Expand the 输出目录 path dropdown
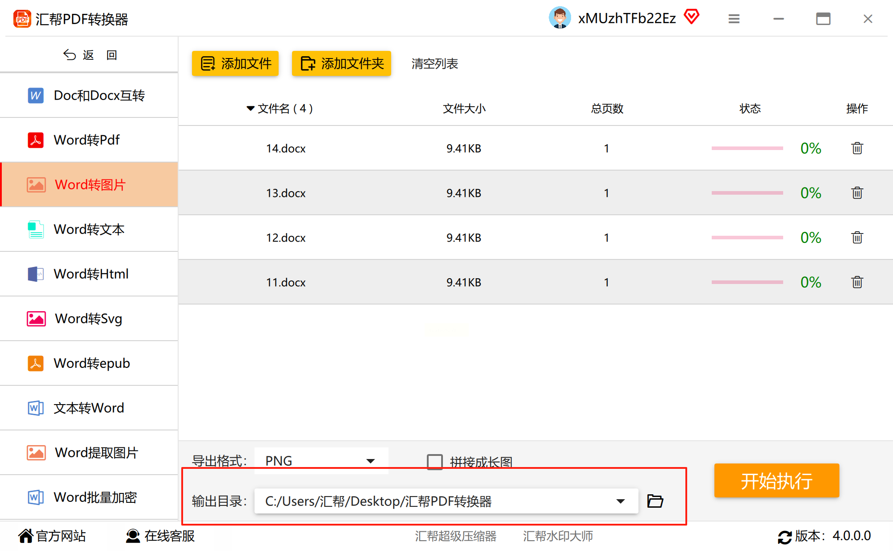893x551 pixels. pyautogui.click(x=620, y=501)
